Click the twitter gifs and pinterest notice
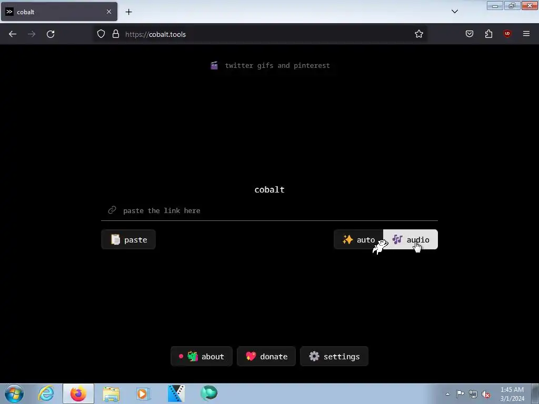Screen dimensions: 539x404 pos(270,66)
